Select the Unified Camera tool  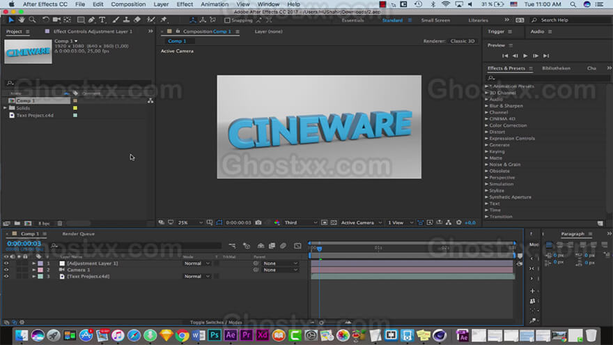click(x=56, y=20)
